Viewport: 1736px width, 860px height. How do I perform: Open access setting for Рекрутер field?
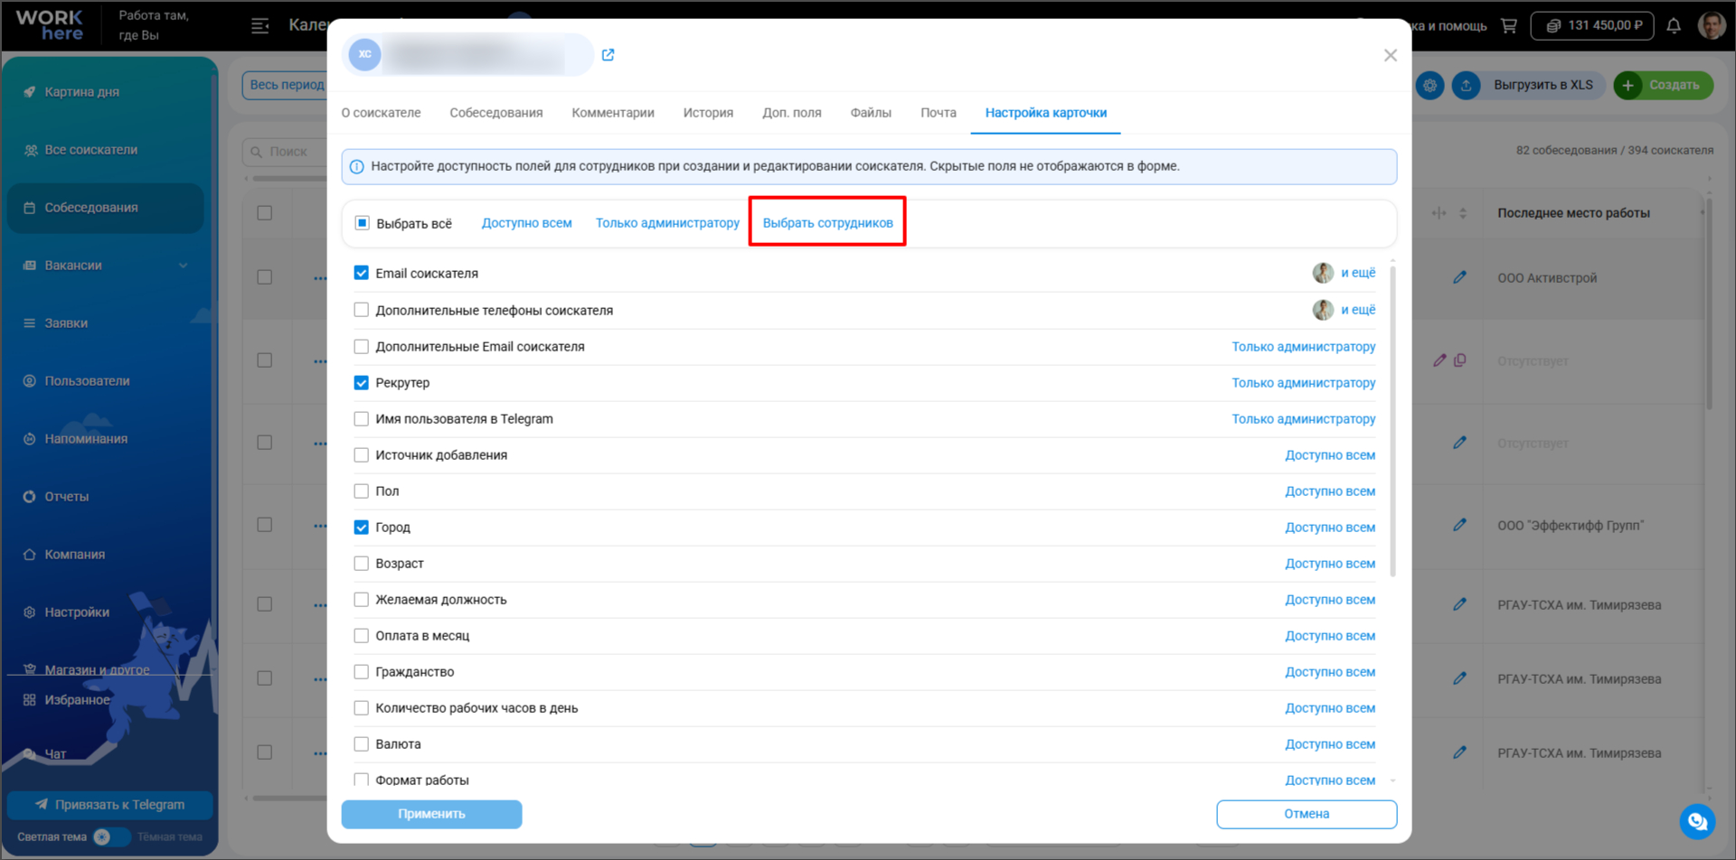[1303, 383]
